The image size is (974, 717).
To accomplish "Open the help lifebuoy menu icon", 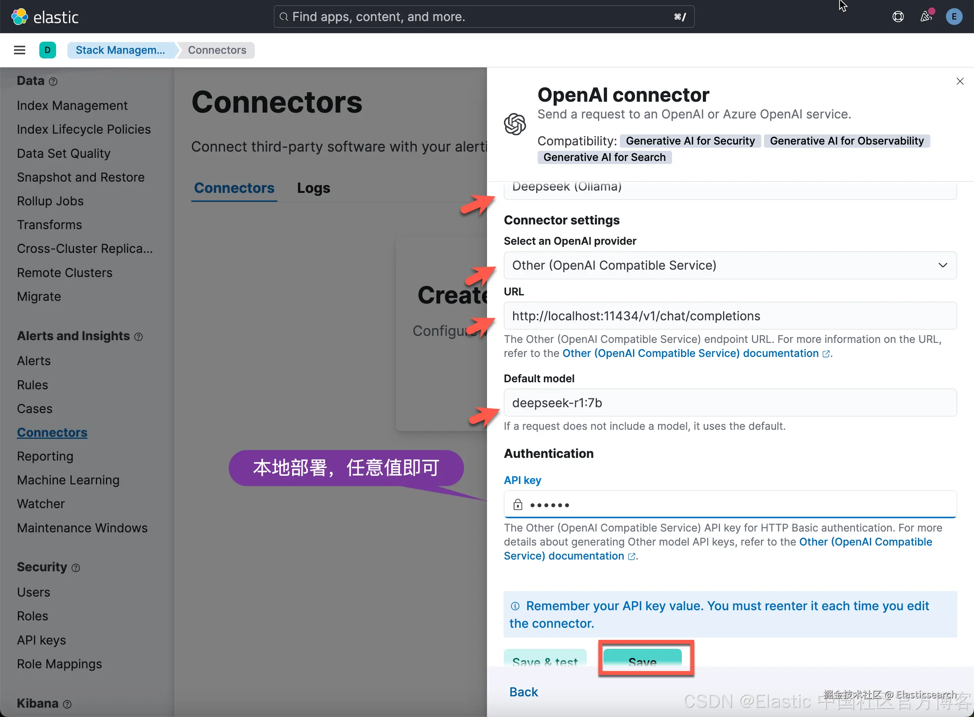I will pos(898,16).
